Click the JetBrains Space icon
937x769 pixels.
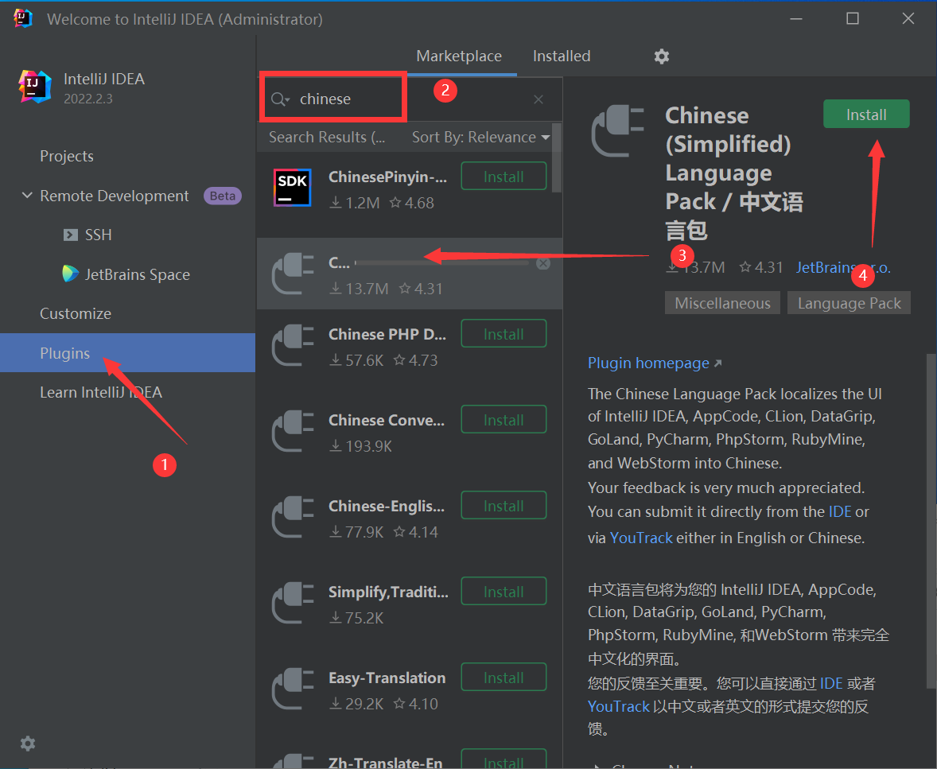[x=71, y=274]
